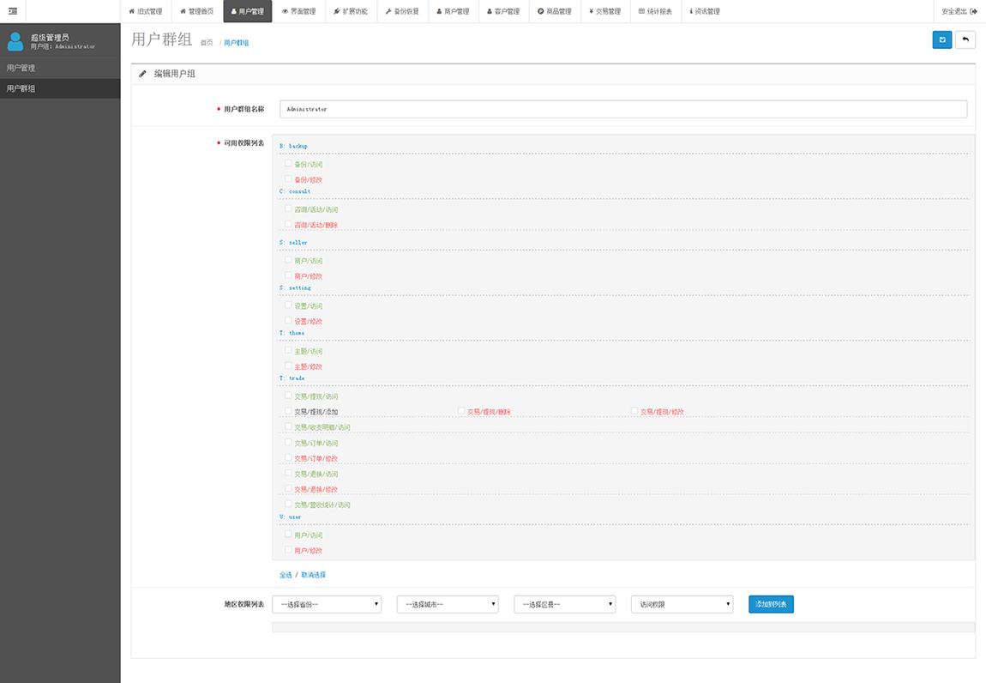986x683 pixels.
Task: Open 界面管理 with the eye icon
Action: point(298,11)
